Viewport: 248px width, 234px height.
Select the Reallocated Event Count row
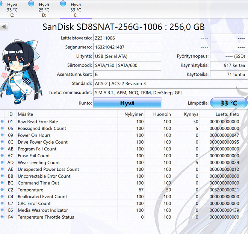[x=120, y=196]
